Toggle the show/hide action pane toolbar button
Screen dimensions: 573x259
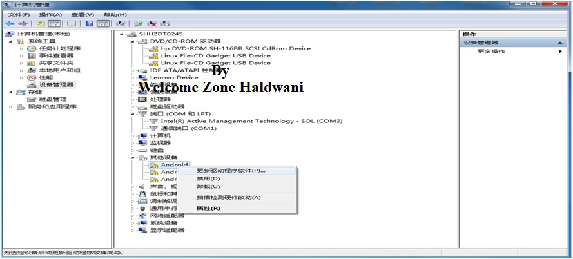pyautogui.click(x=103, y=24)
